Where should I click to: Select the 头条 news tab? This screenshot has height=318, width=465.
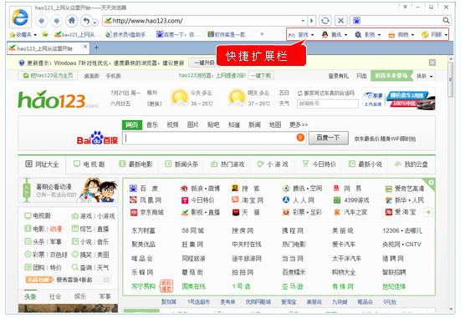[x=30, y=296]
